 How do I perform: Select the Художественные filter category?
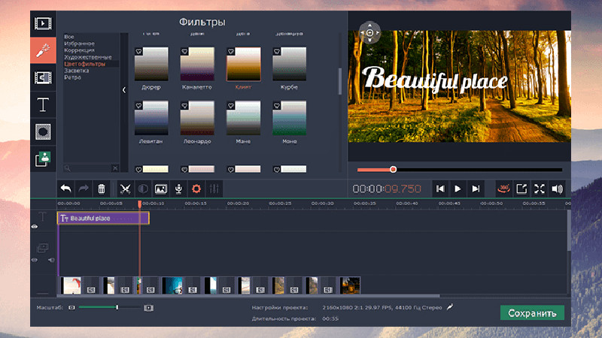(88, 57)
